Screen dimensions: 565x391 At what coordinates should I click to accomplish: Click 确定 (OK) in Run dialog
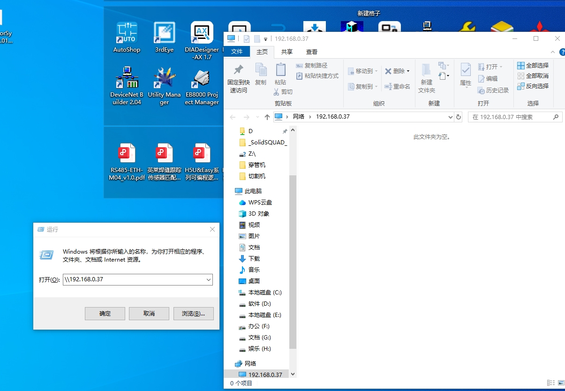pos(105,314)
